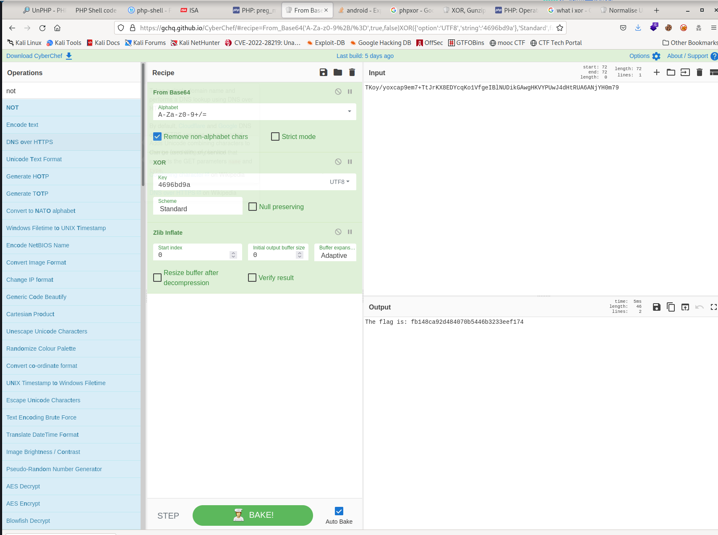Expand the Buffer expansion Adaptive dropdown
The image size is (718, 535).
[x=335, y=253]
